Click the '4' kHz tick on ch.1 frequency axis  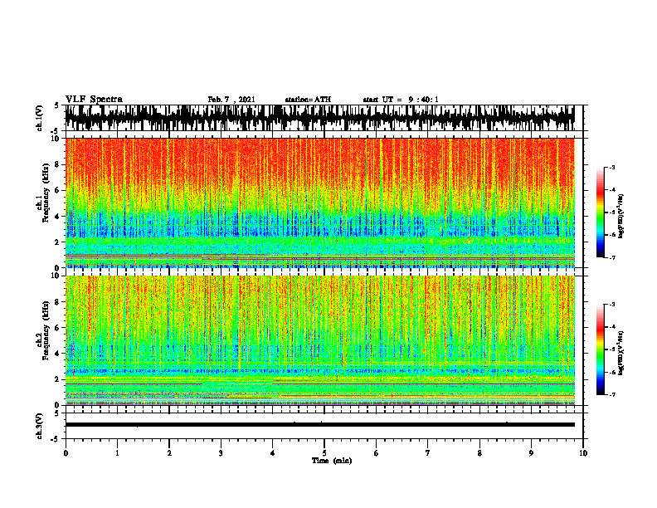point(57,217)
